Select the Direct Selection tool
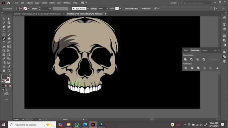The width and height of the screenshot is (228, 128). [9, 19]
